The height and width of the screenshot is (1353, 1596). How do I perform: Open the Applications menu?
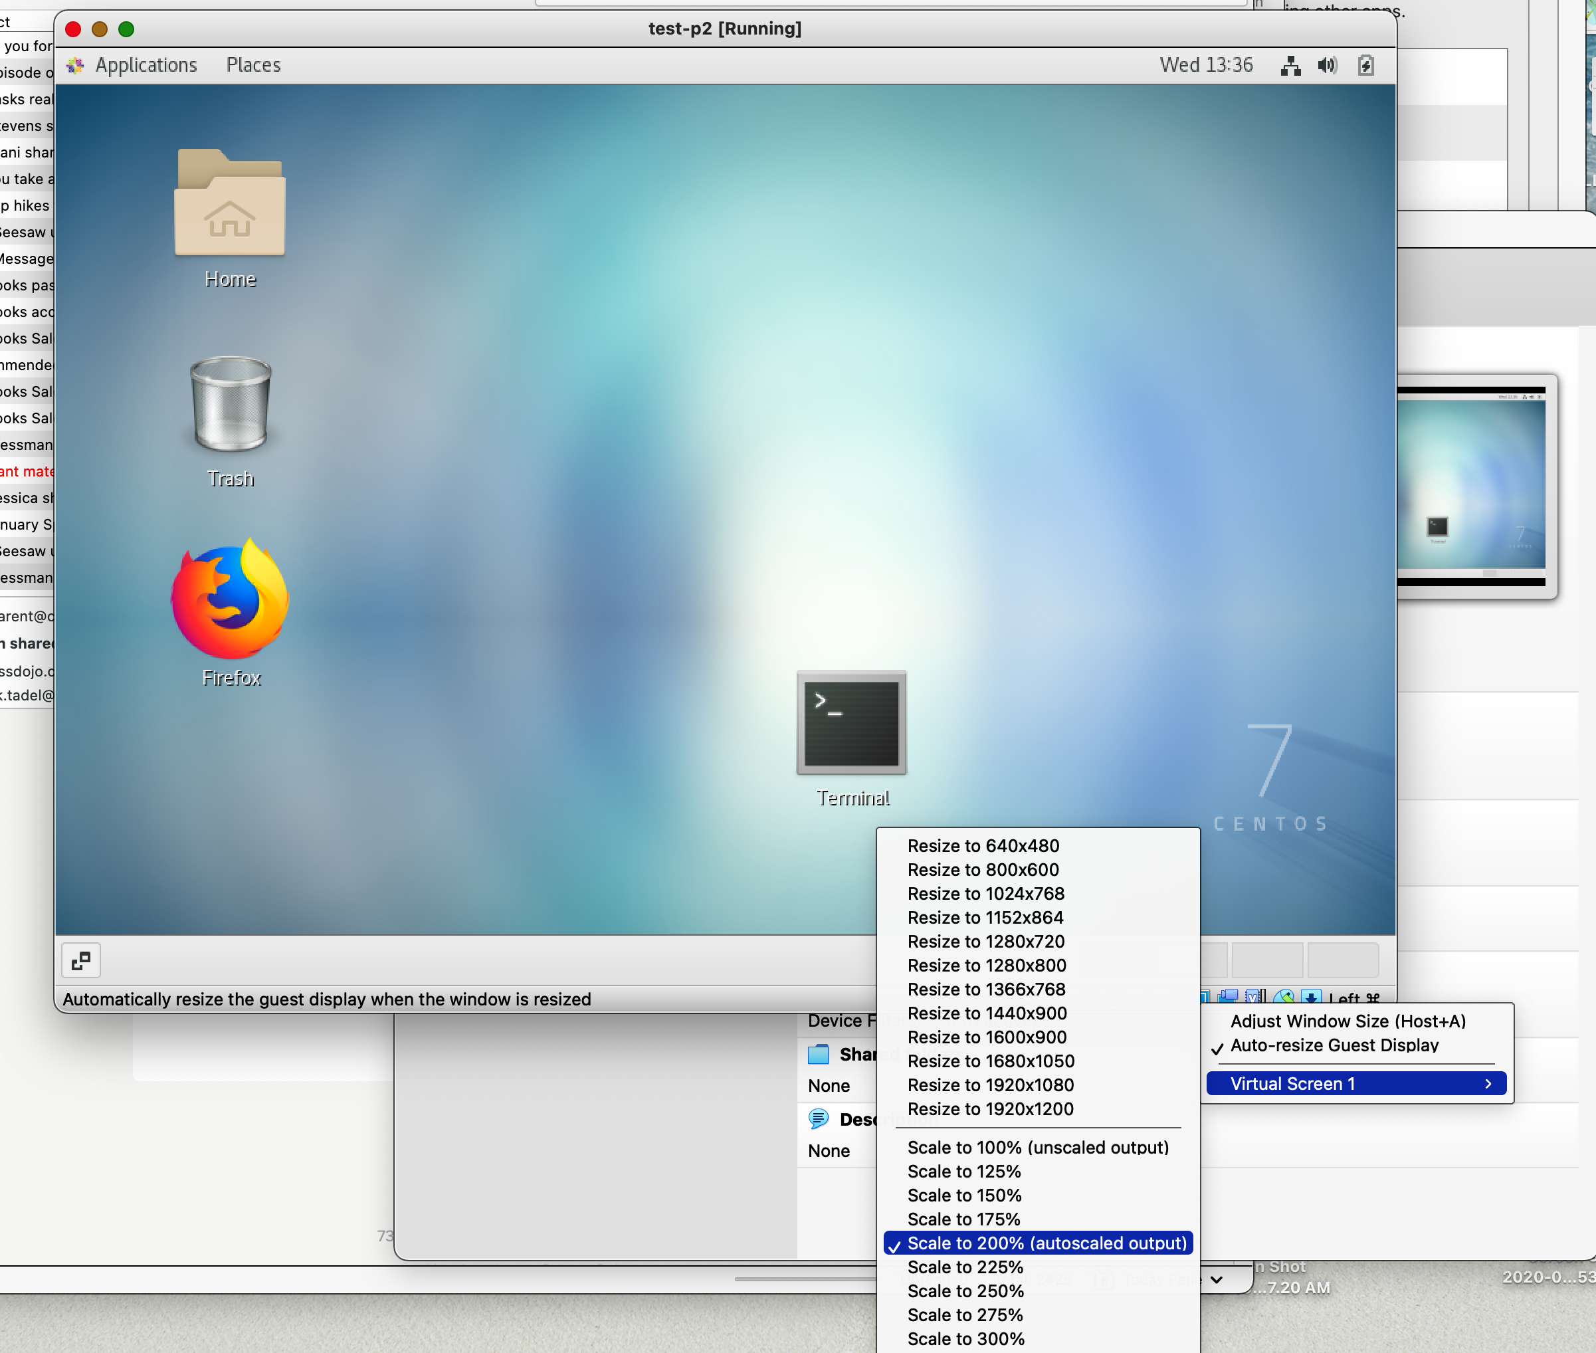145,65
